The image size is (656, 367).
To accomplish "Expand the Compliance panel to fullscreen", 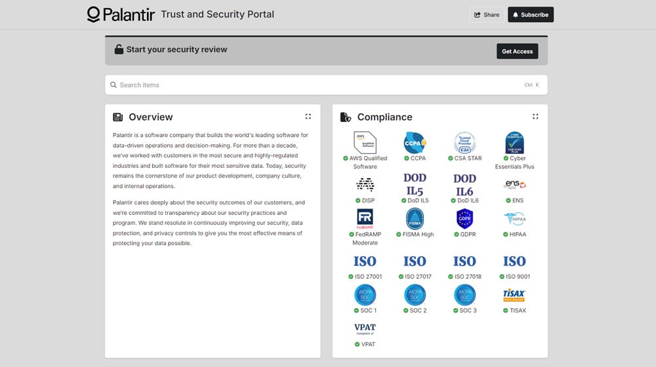I will point(535,117).
